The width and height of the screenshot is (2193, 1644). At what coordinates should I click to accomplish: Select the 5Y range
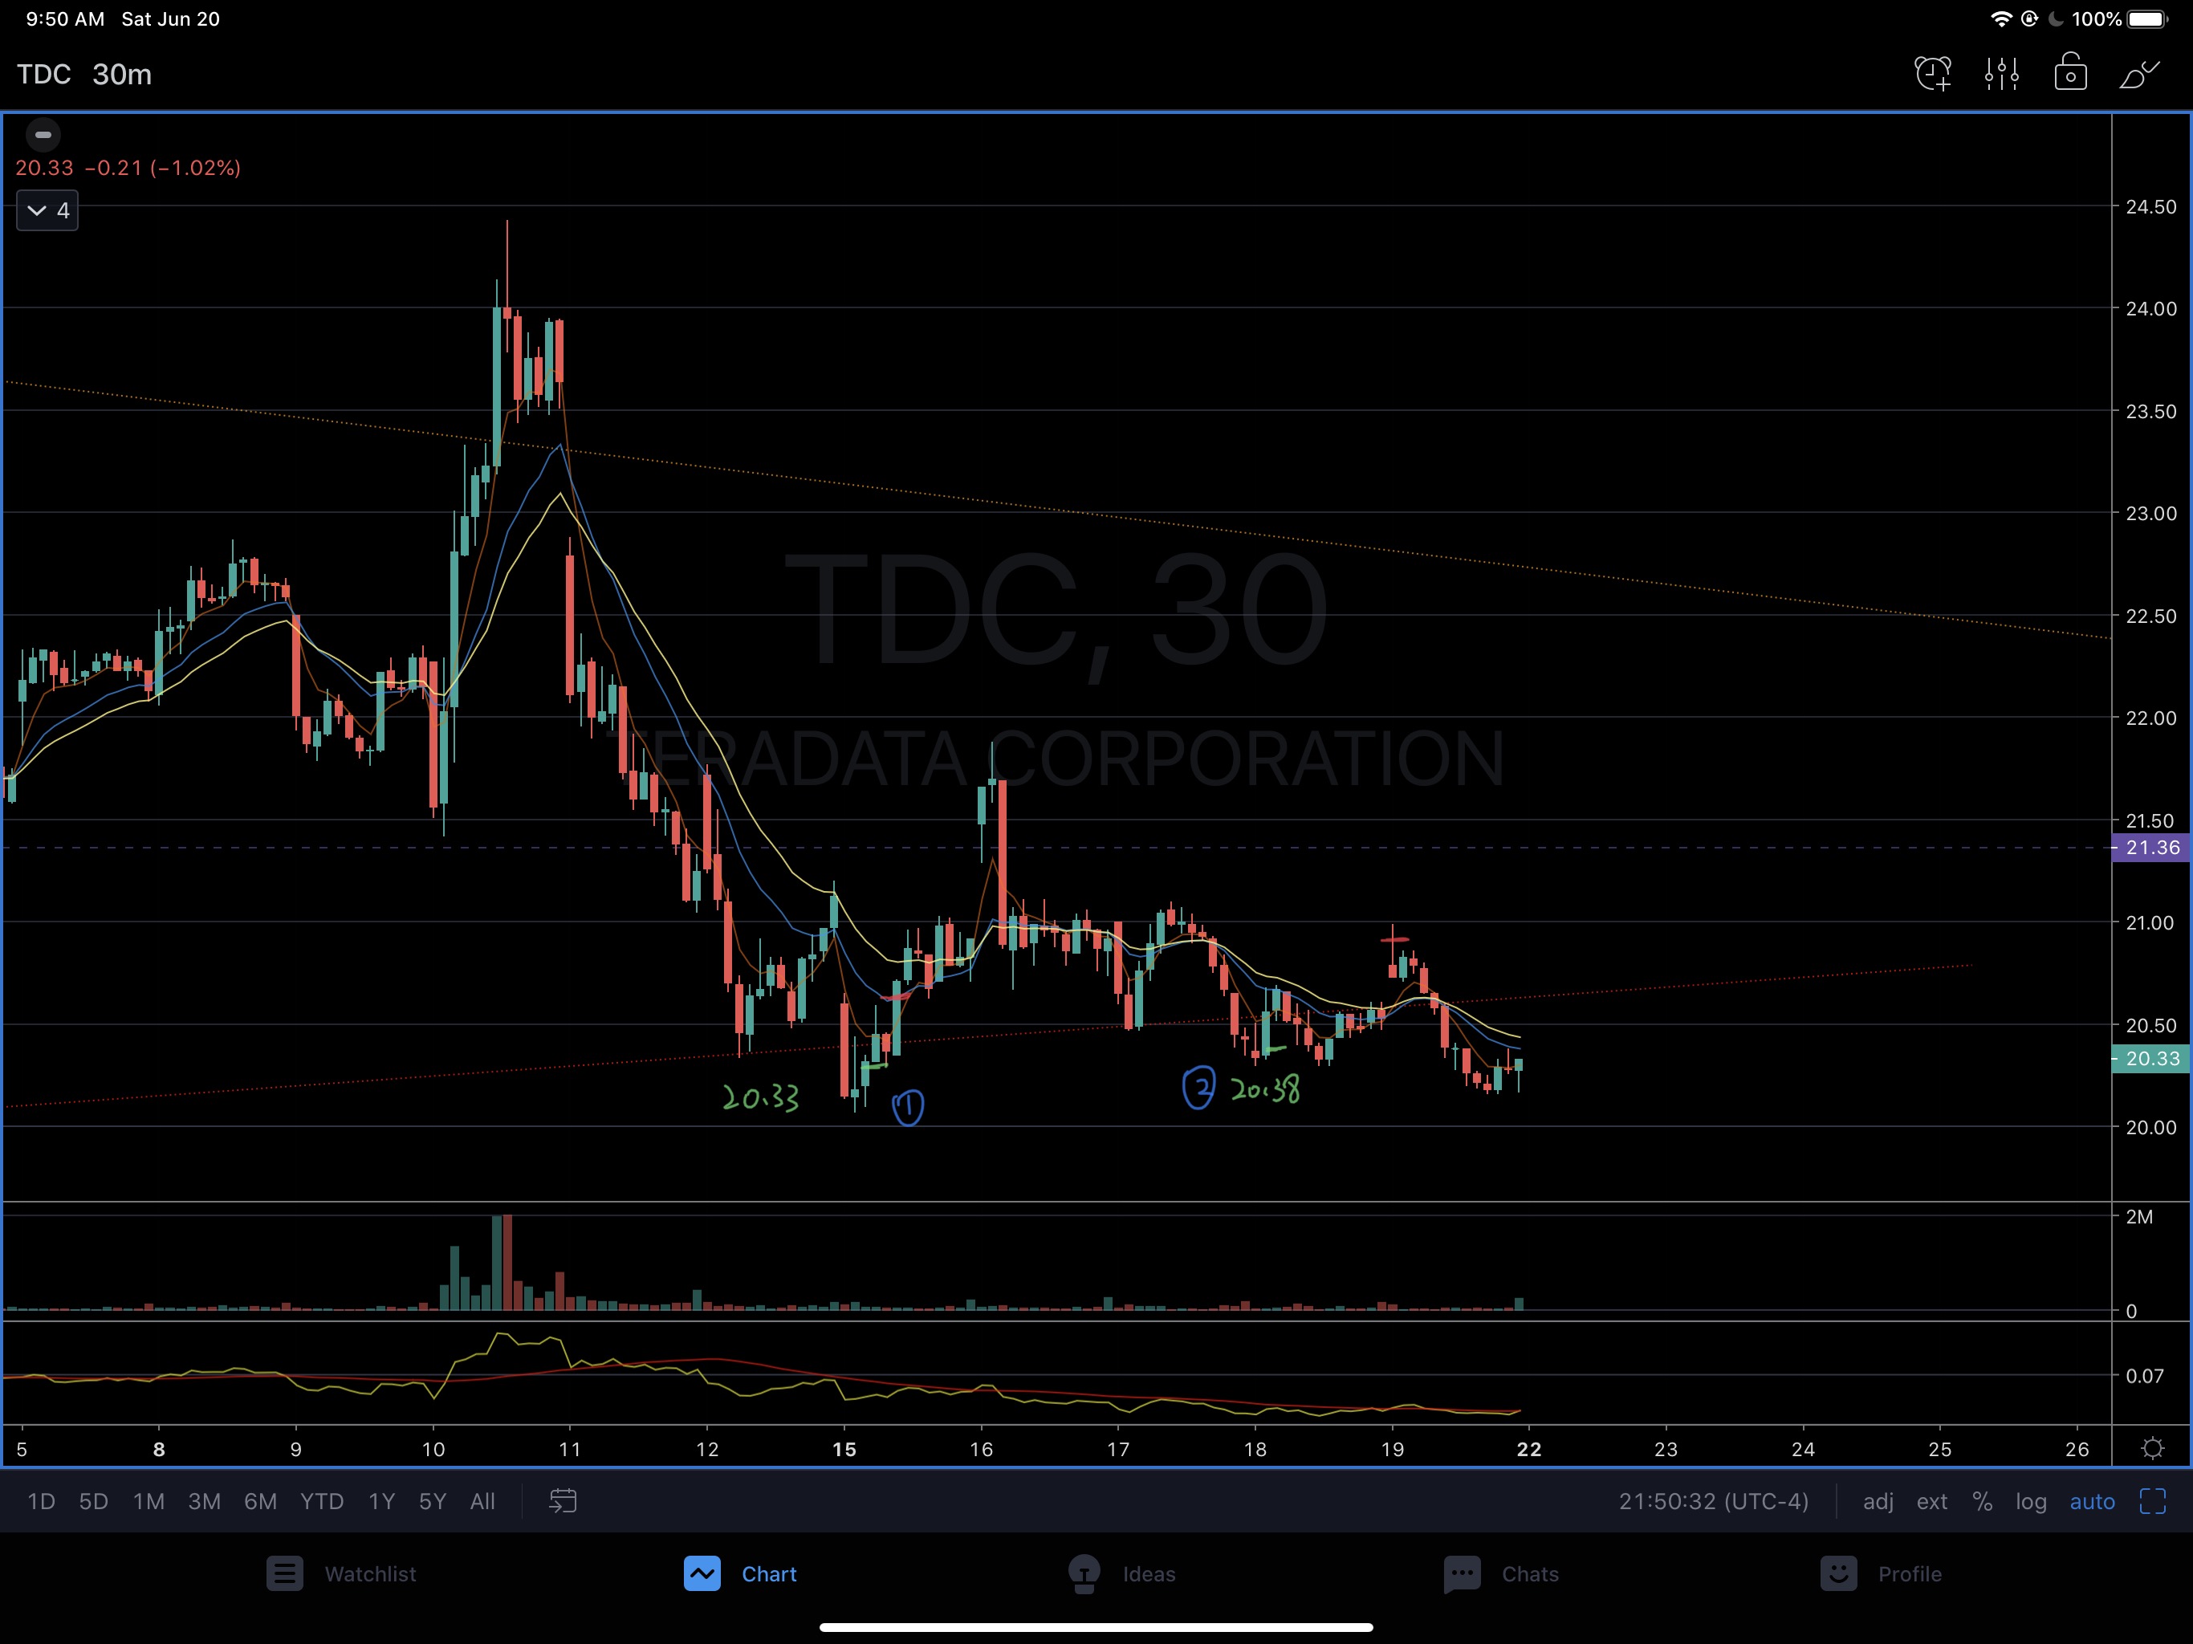click(432, 1501)
